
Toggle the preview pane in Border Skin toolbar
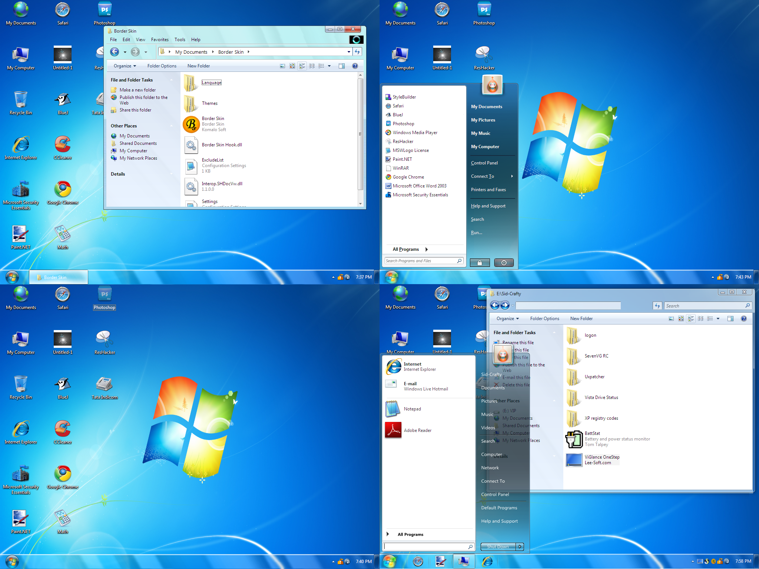click(x=342, y=66)
